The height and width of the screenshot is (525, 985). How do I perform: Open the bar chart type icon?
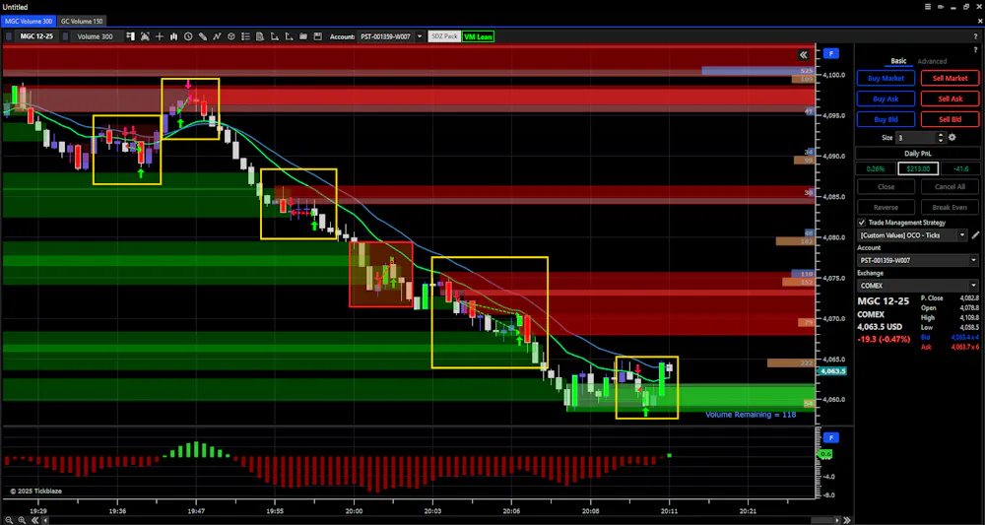click(174, 36)
